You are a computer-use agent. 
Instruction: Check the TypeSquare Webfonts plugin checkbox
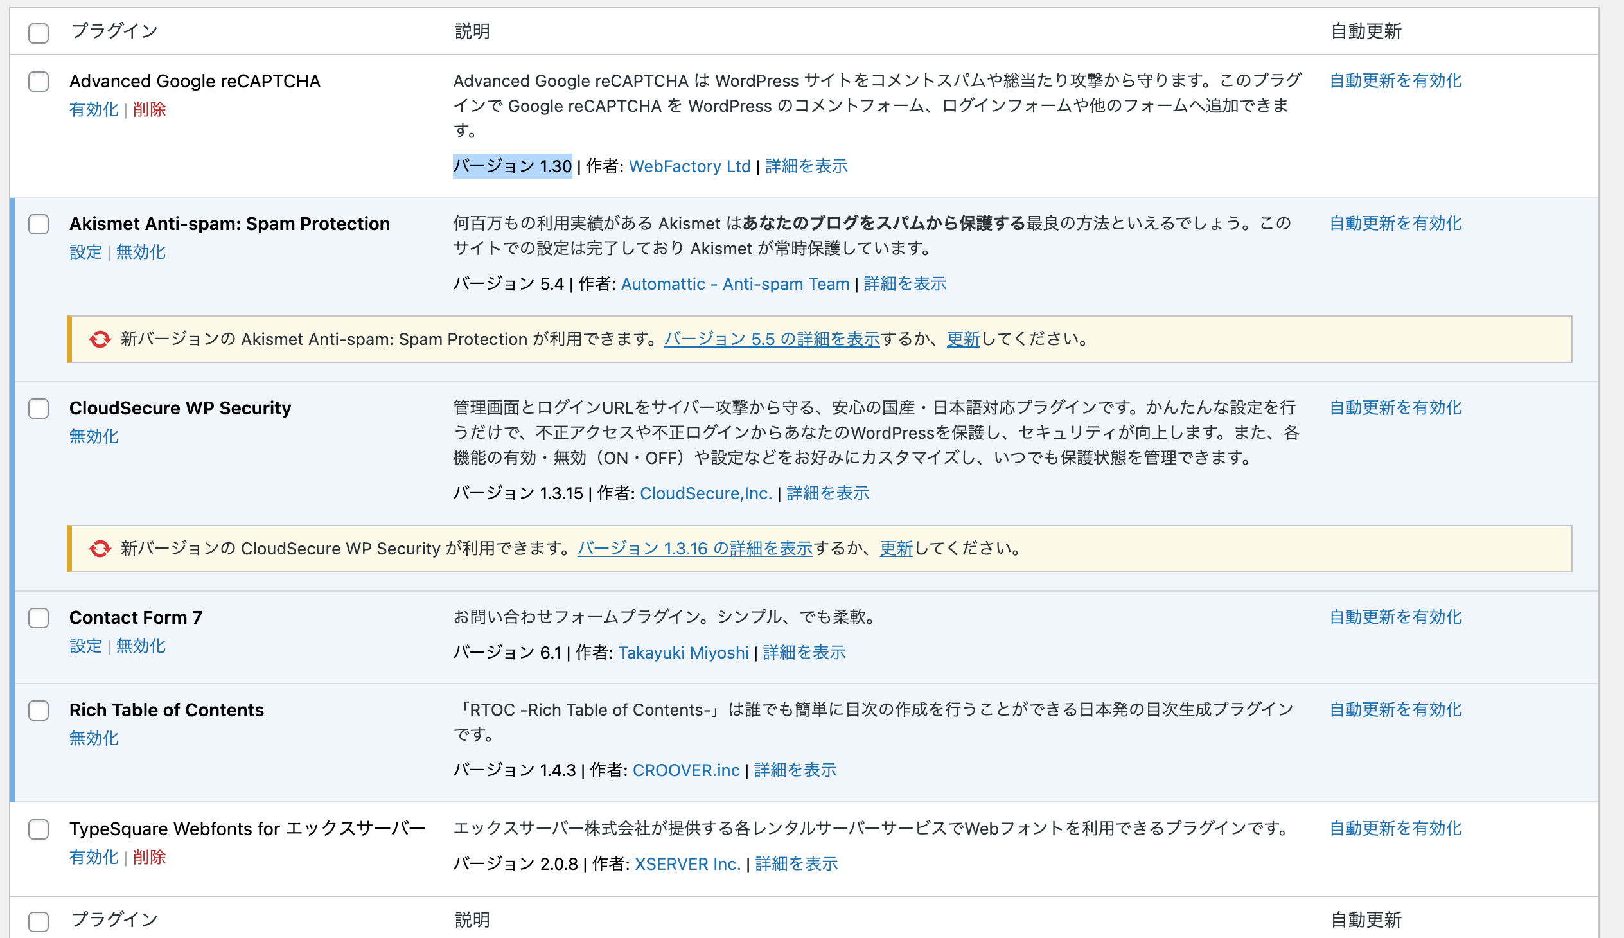(x=39, y=829)
